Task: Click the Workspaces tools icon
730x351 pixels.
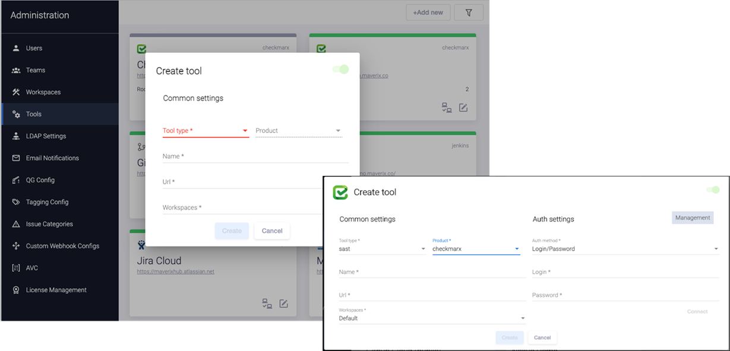Action: point(16,92)
